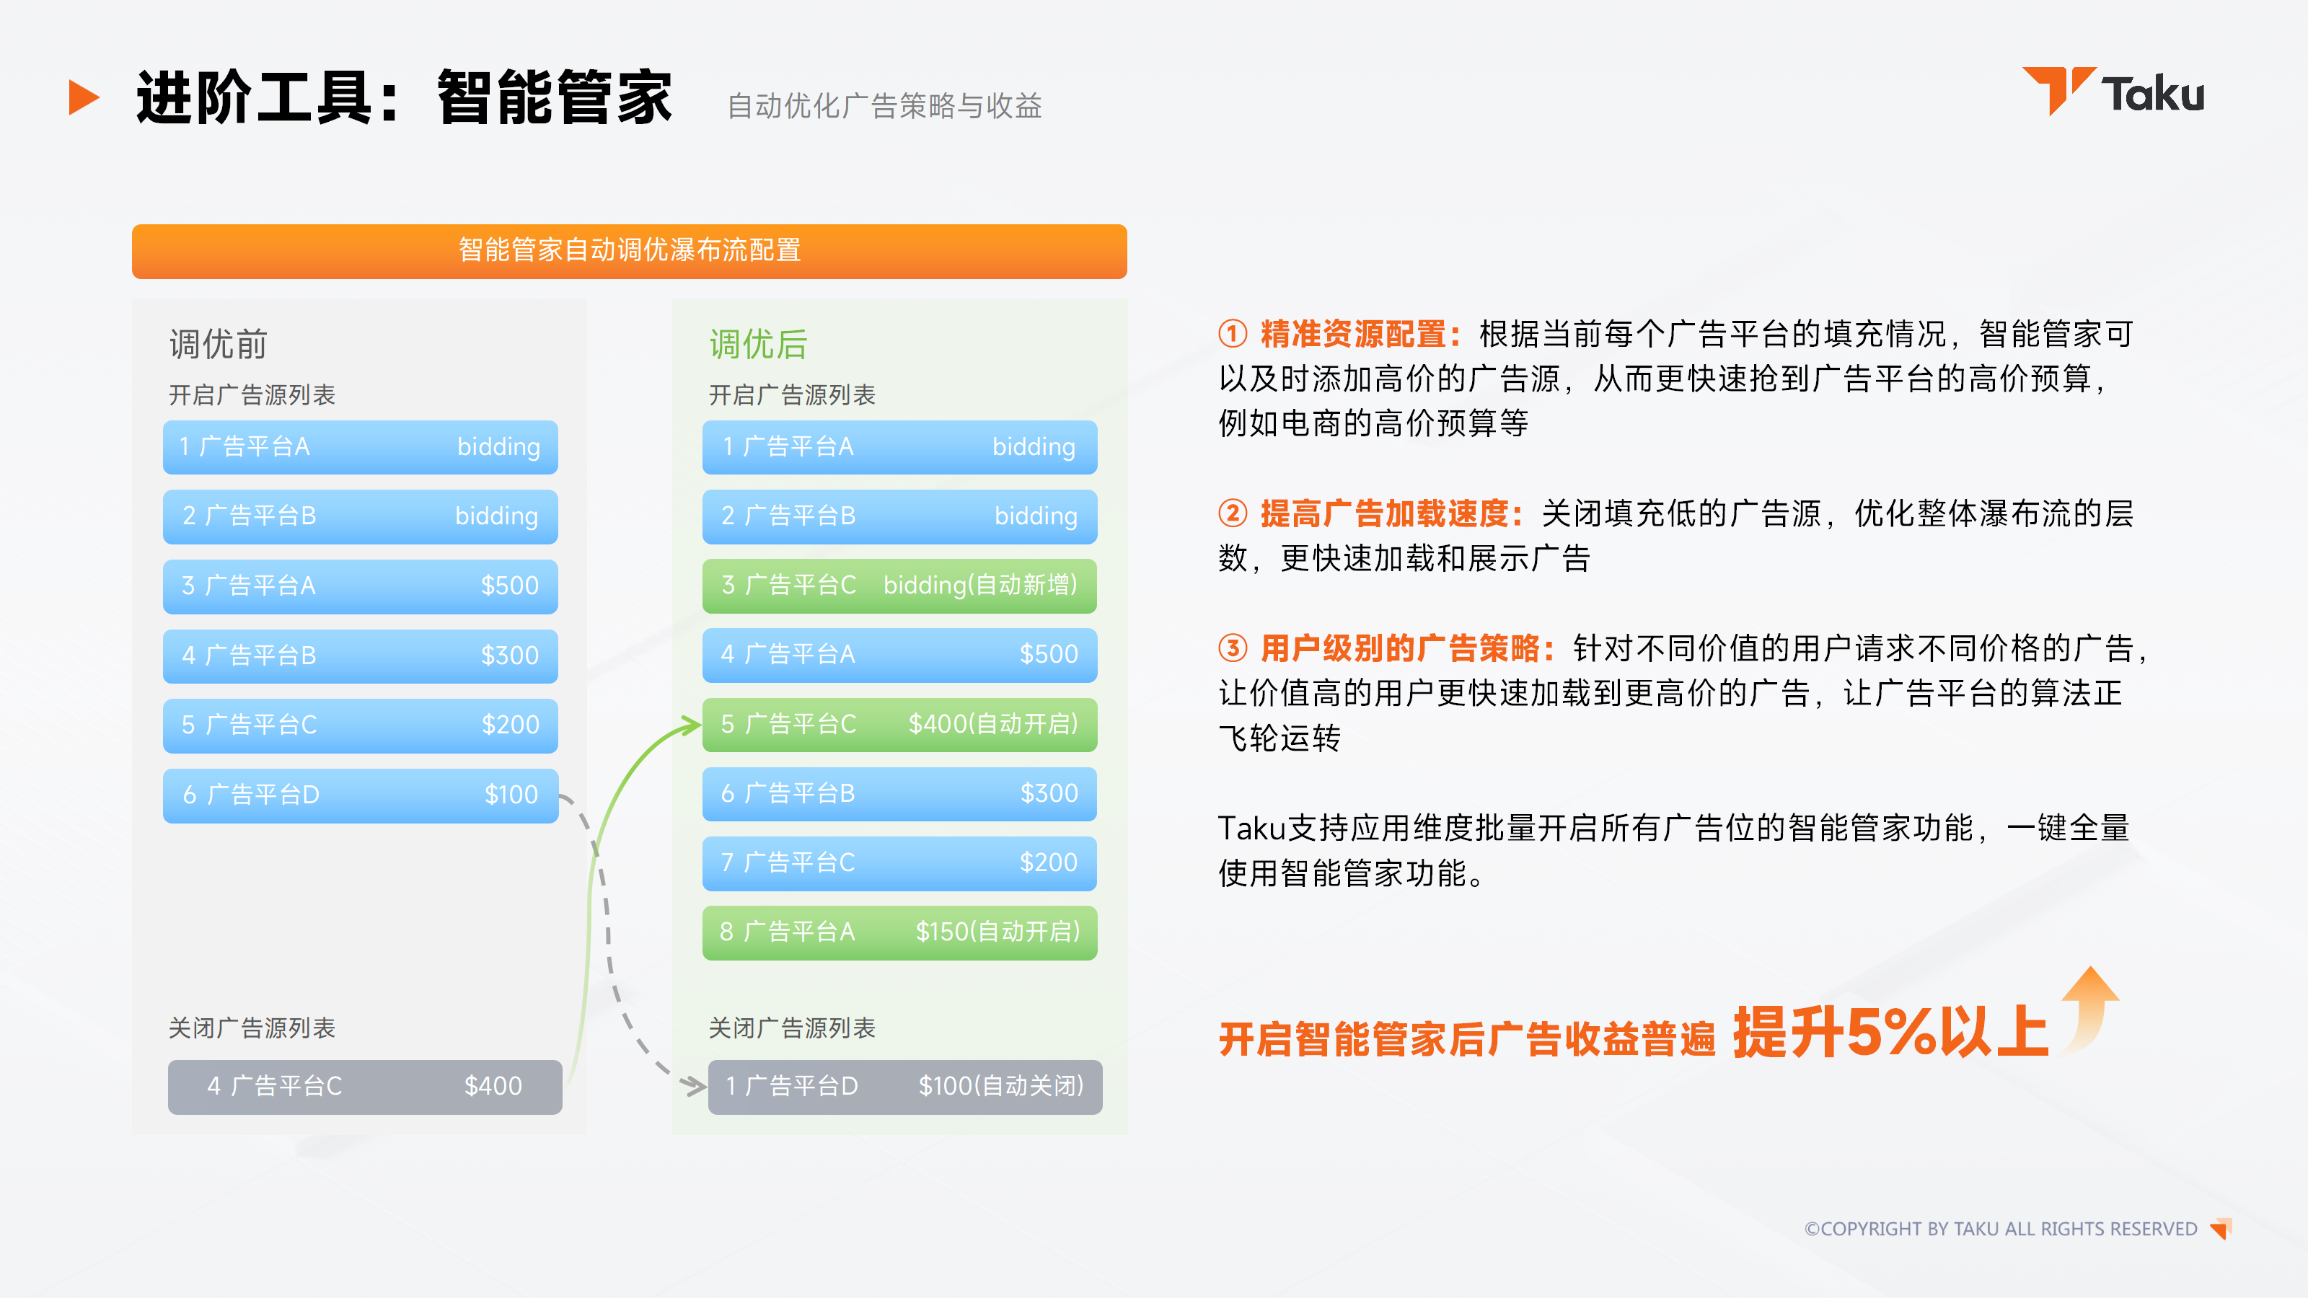Click the 调优前 heading

(x=219, y=344)
